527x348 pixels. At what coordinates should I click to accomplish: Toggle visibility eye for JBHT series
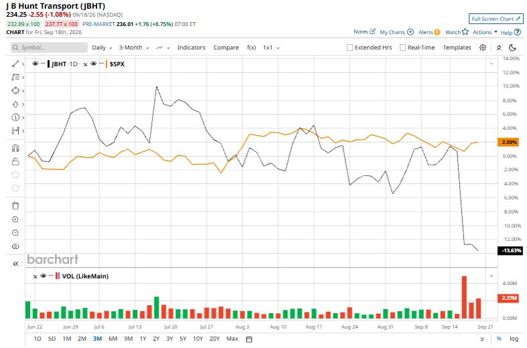(x=35, y=64)
